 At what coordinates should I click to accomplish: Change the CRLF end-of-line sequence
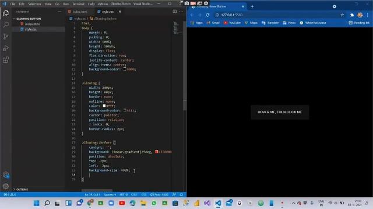pyautogui.click(x=134, y=194)
